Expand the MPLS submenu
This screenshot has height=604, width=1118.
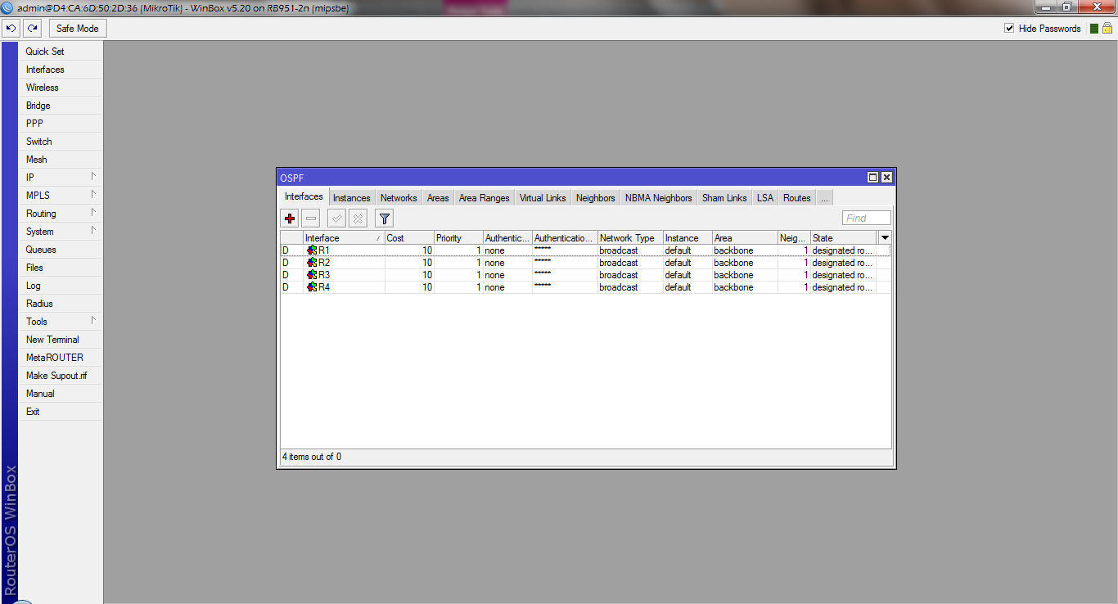pyautogui.click(x=61, y=196)
